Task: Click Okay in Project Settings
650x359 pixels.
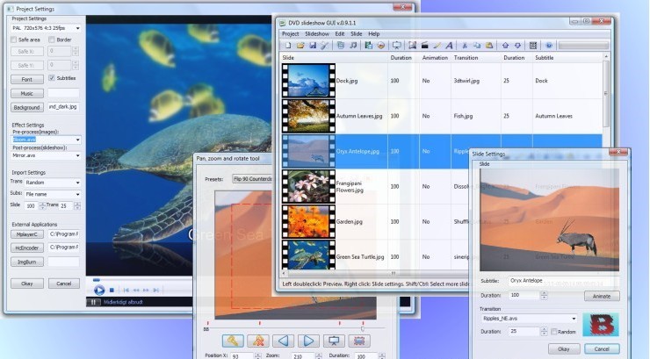Action: coord(27,284)
